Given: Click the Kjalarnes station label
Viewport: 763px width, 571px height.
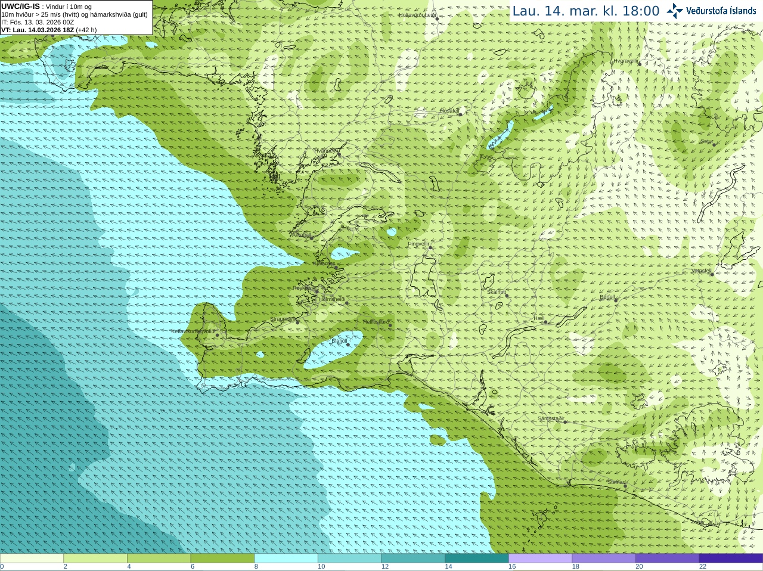Looking at the screenshot, I should coord(324,263).
